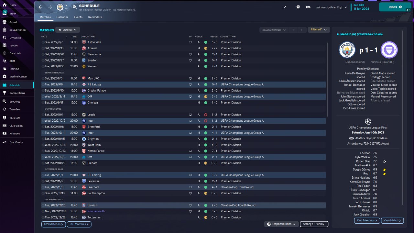This screenshot has width=414, height=233.
Task: Tick the marker on Wolves row
Action: click(43, 67)
